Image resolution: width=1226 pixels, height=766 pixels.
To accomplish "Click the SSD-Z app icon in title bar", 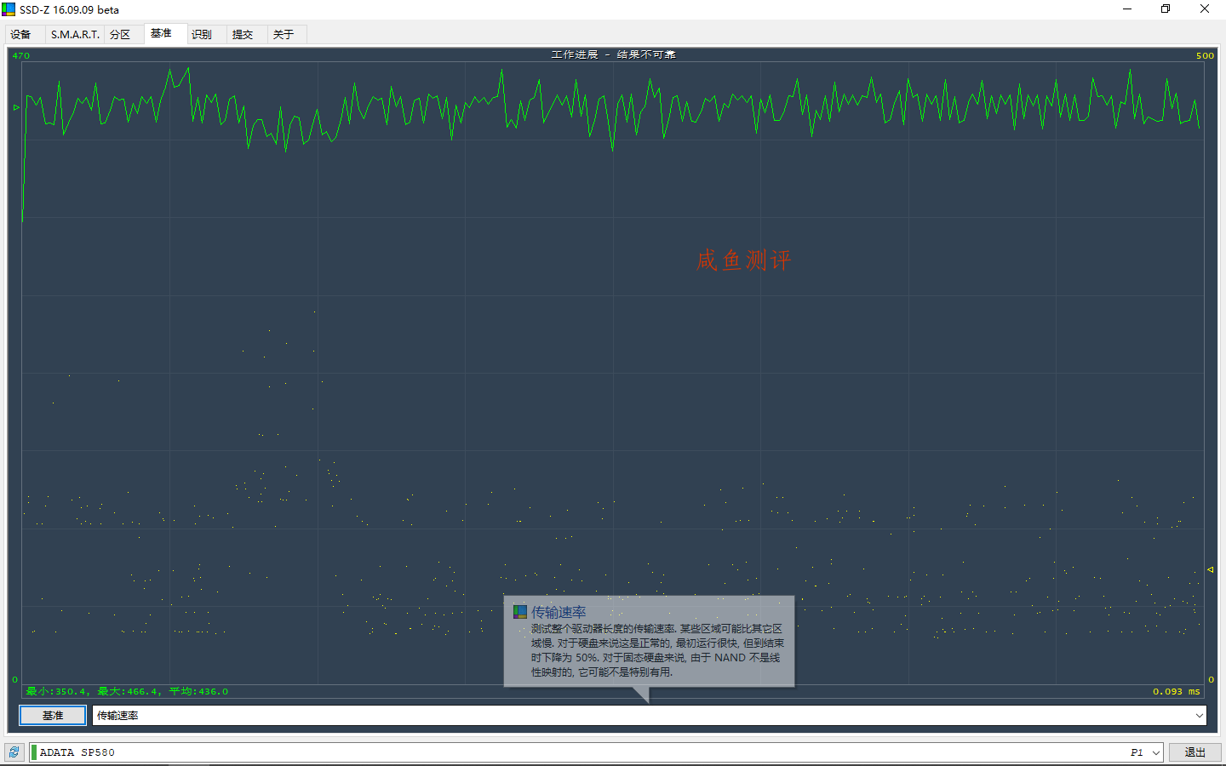I will [x=9, y=9].
